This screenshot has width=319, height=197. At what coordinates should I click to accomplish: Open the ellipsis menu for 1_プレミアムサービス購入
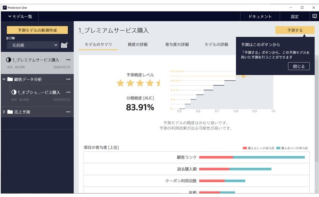68,60
